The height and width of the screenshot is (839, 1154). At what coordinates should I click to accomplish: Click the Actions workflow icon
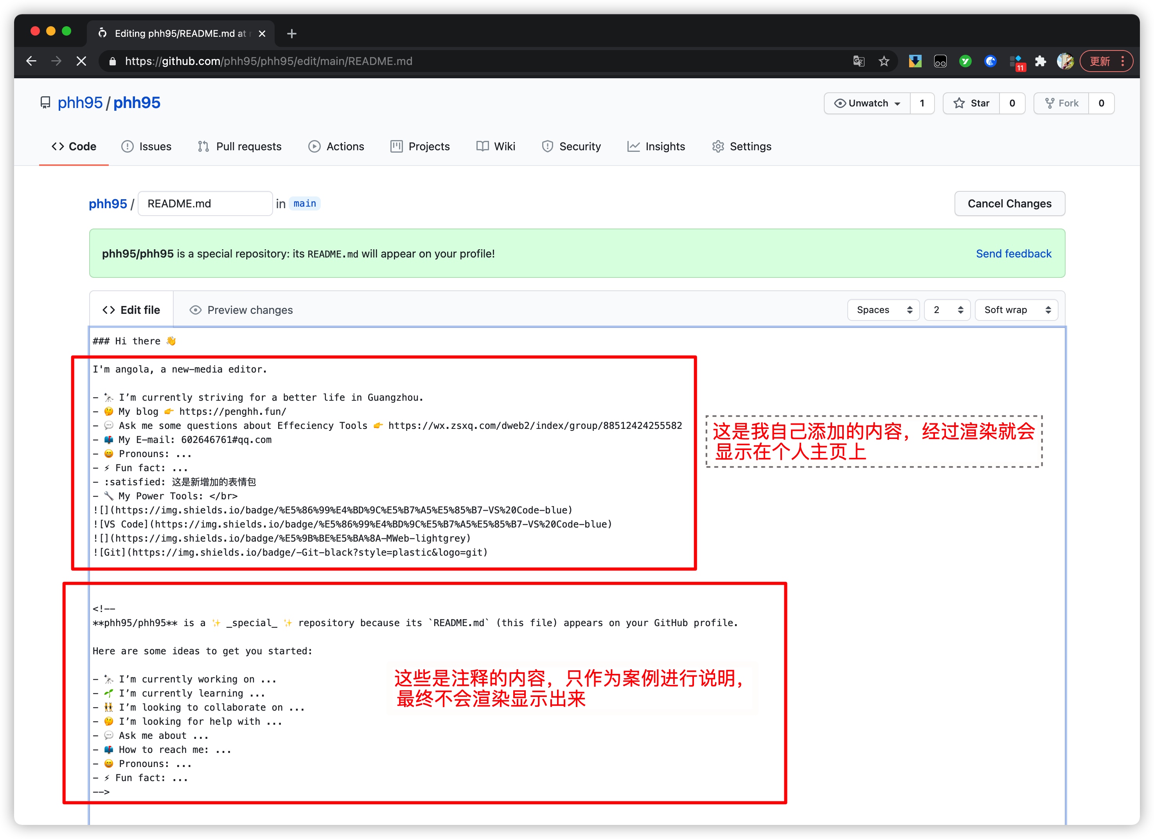tap(315, 146)
